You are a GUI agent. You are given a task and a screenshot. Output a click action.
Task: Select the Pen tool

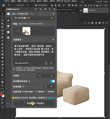(x=2, y=68)
